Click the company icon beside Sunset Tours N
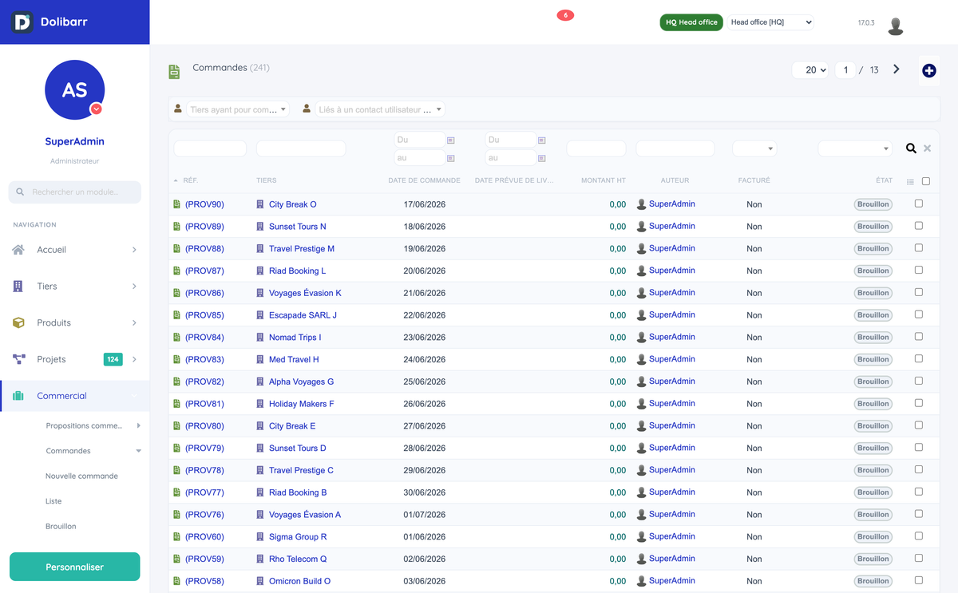 click(x=260, y=227)
